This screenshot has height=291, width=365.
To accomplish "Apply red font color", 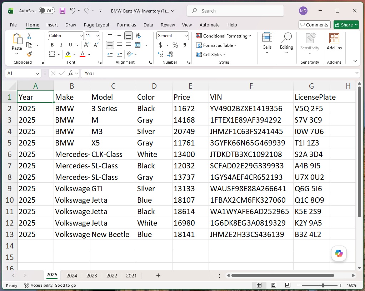I will (82, 54).
